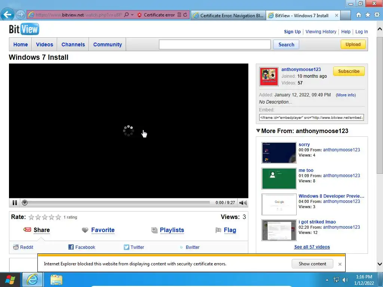Open the Viewing History link
This screenshot has width=383, height=287.
pos(321,32)
